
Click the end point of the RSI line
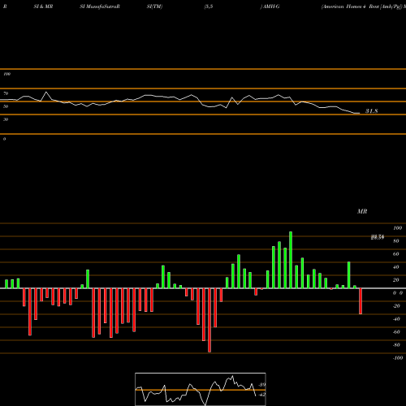pyautogui.click(x=359, y=113)
